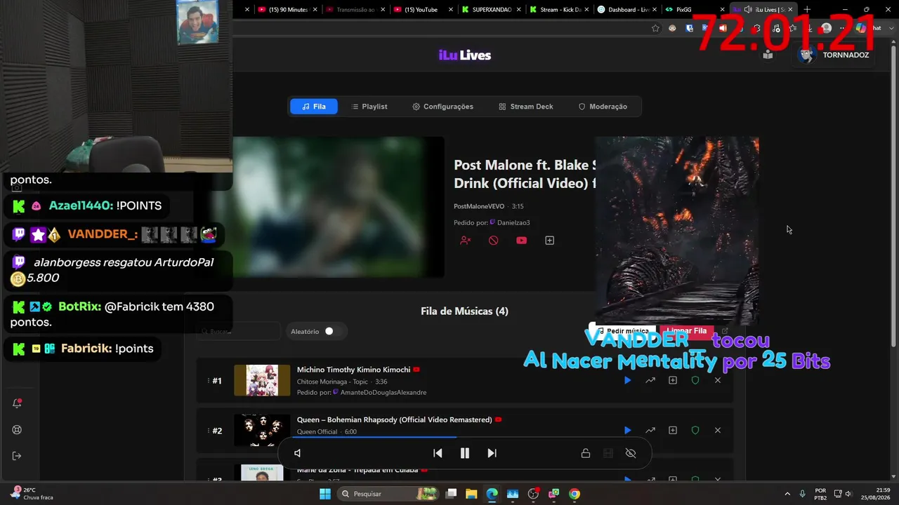Click the Bohemian Rhapsody song thumbnail

262,430
